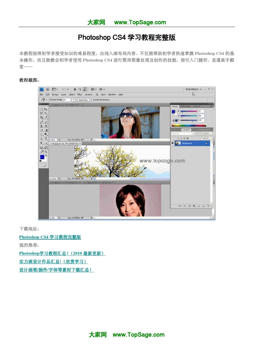Select the Blur tool

41,134
